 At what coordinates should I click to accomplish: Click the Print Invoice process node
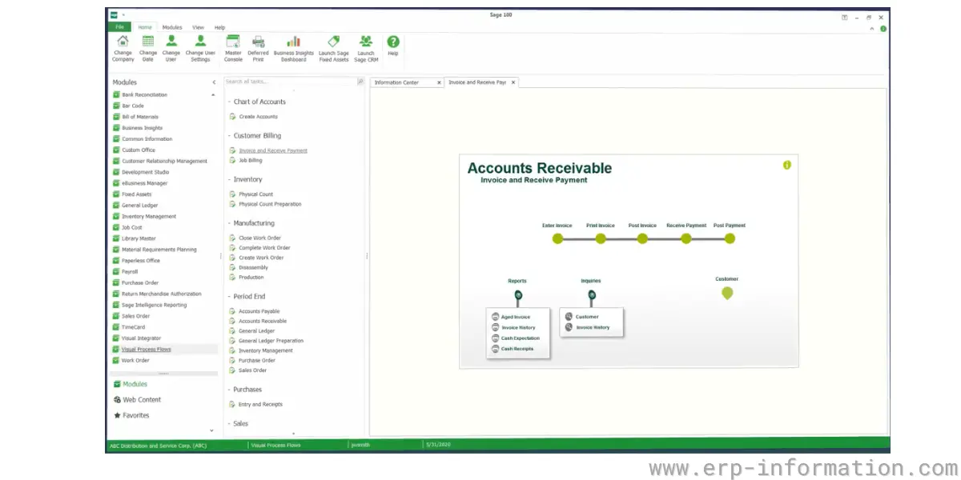[x=601, y=238]
